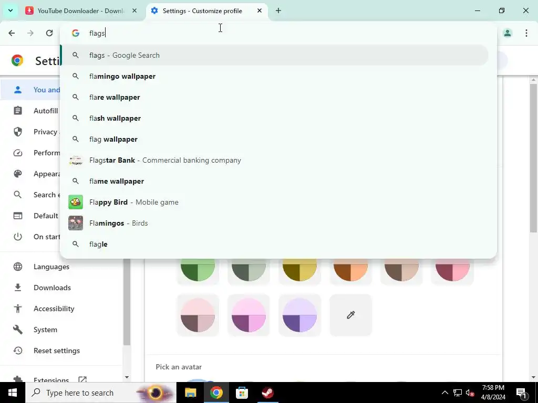Click the address bar containing flags

278,33
